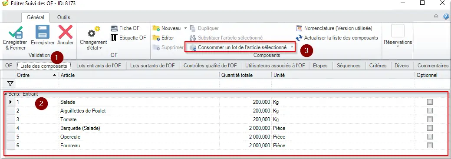451x159 pixels.
Task: Click the Article filter row field
Action: (139, 84)
